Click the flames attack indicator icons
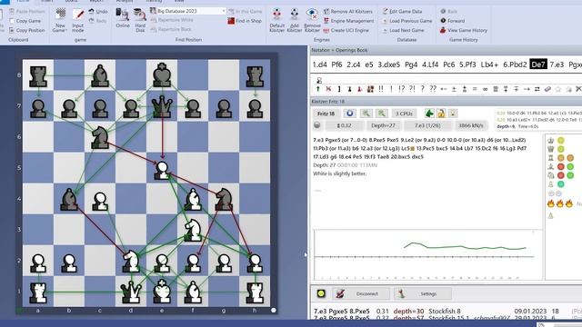 560,203
